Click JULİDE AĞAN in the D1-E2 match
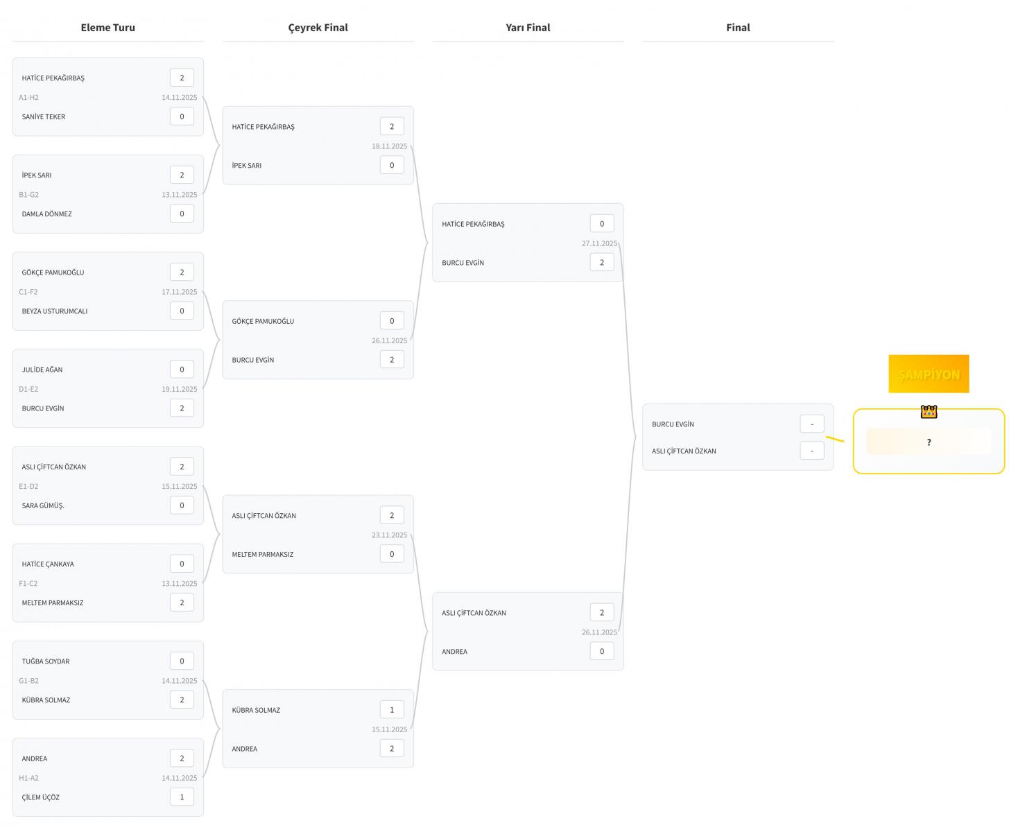 point(42,370)
